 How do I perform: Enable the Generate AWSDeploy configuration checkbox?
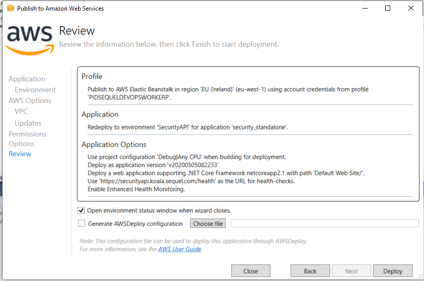coord(82,224)
